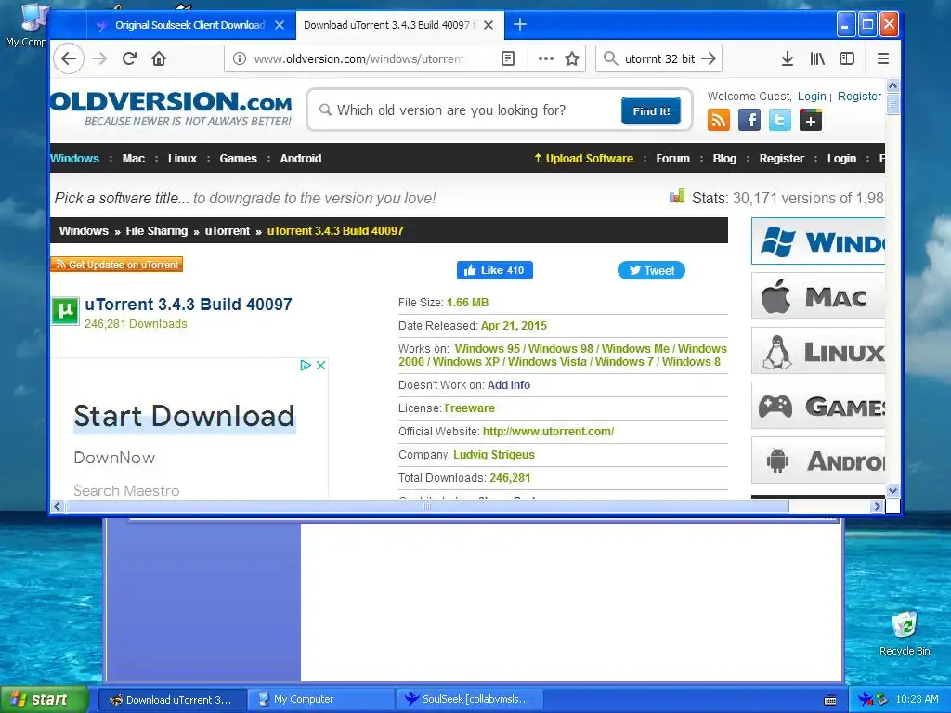This screenshot has height=713, width=951.
Task: Select the Recycle Bin desktop icon
Action: 905,633
